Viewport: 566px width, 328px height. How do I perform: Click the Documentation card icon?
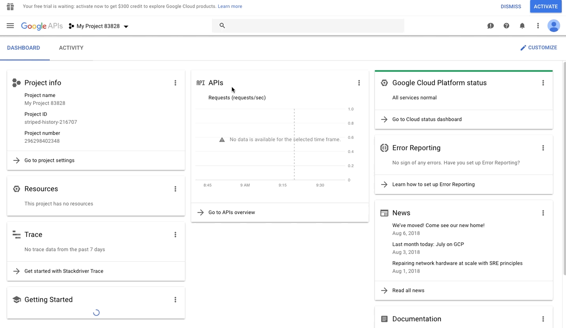384,319
